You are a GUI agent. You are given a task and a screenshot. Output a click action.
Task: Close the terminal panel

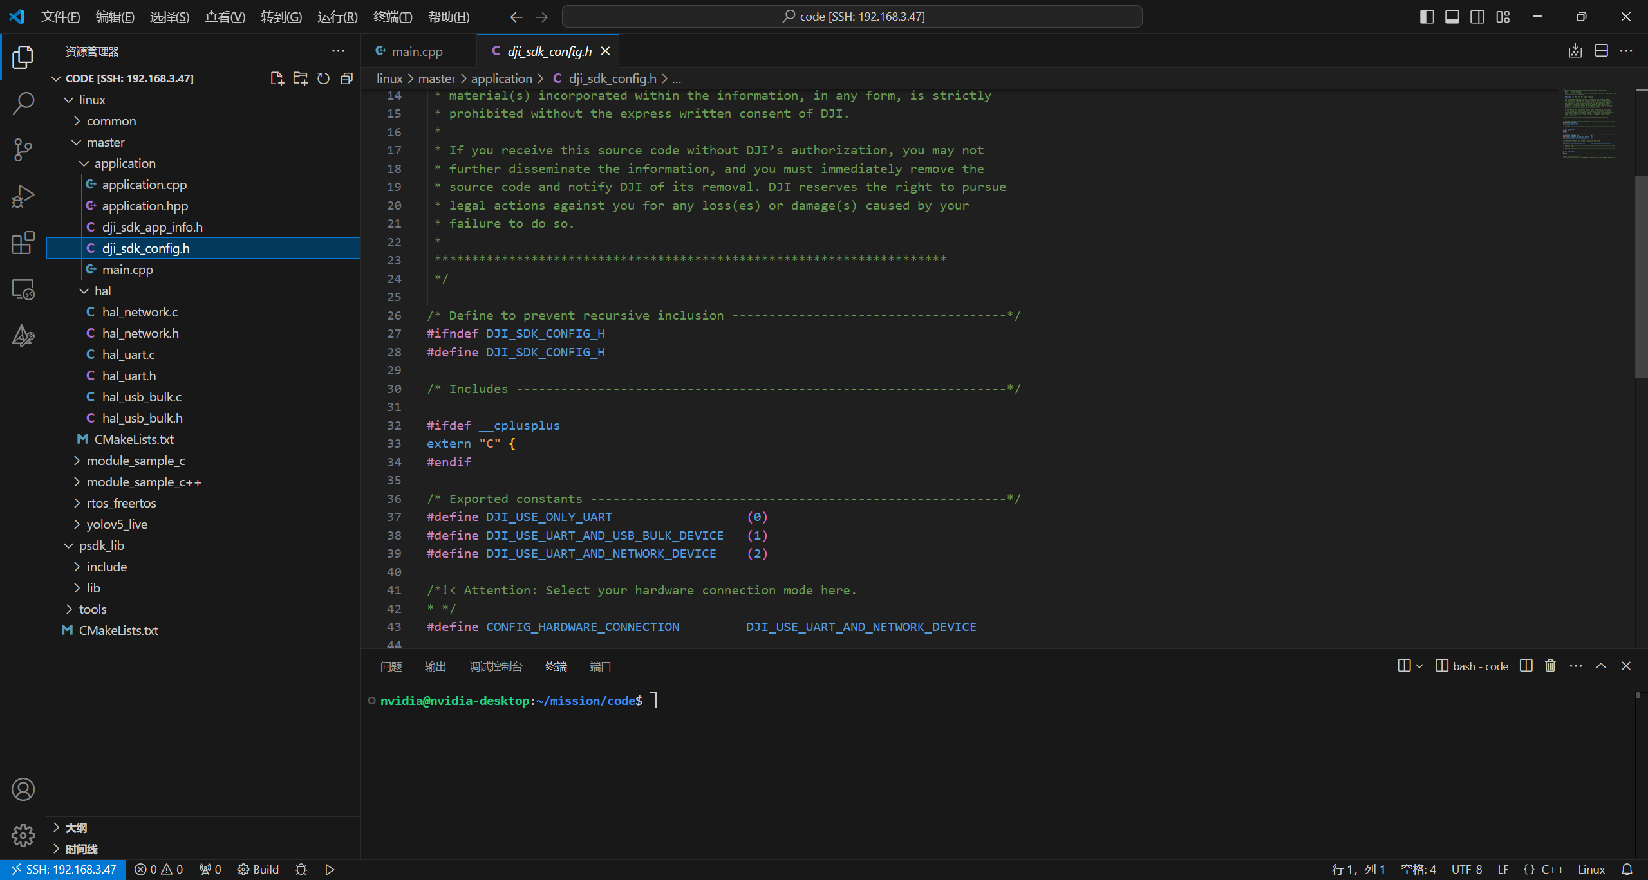[x=1626, y=666]
